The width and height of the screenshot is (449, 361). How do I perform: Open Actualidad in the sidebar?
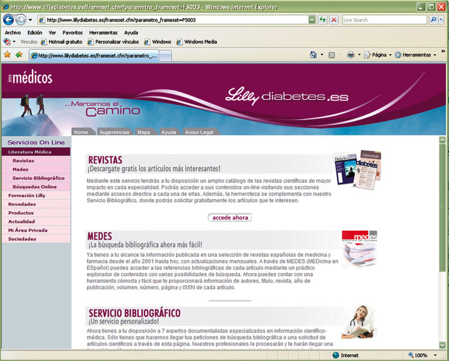coord(36,221)
